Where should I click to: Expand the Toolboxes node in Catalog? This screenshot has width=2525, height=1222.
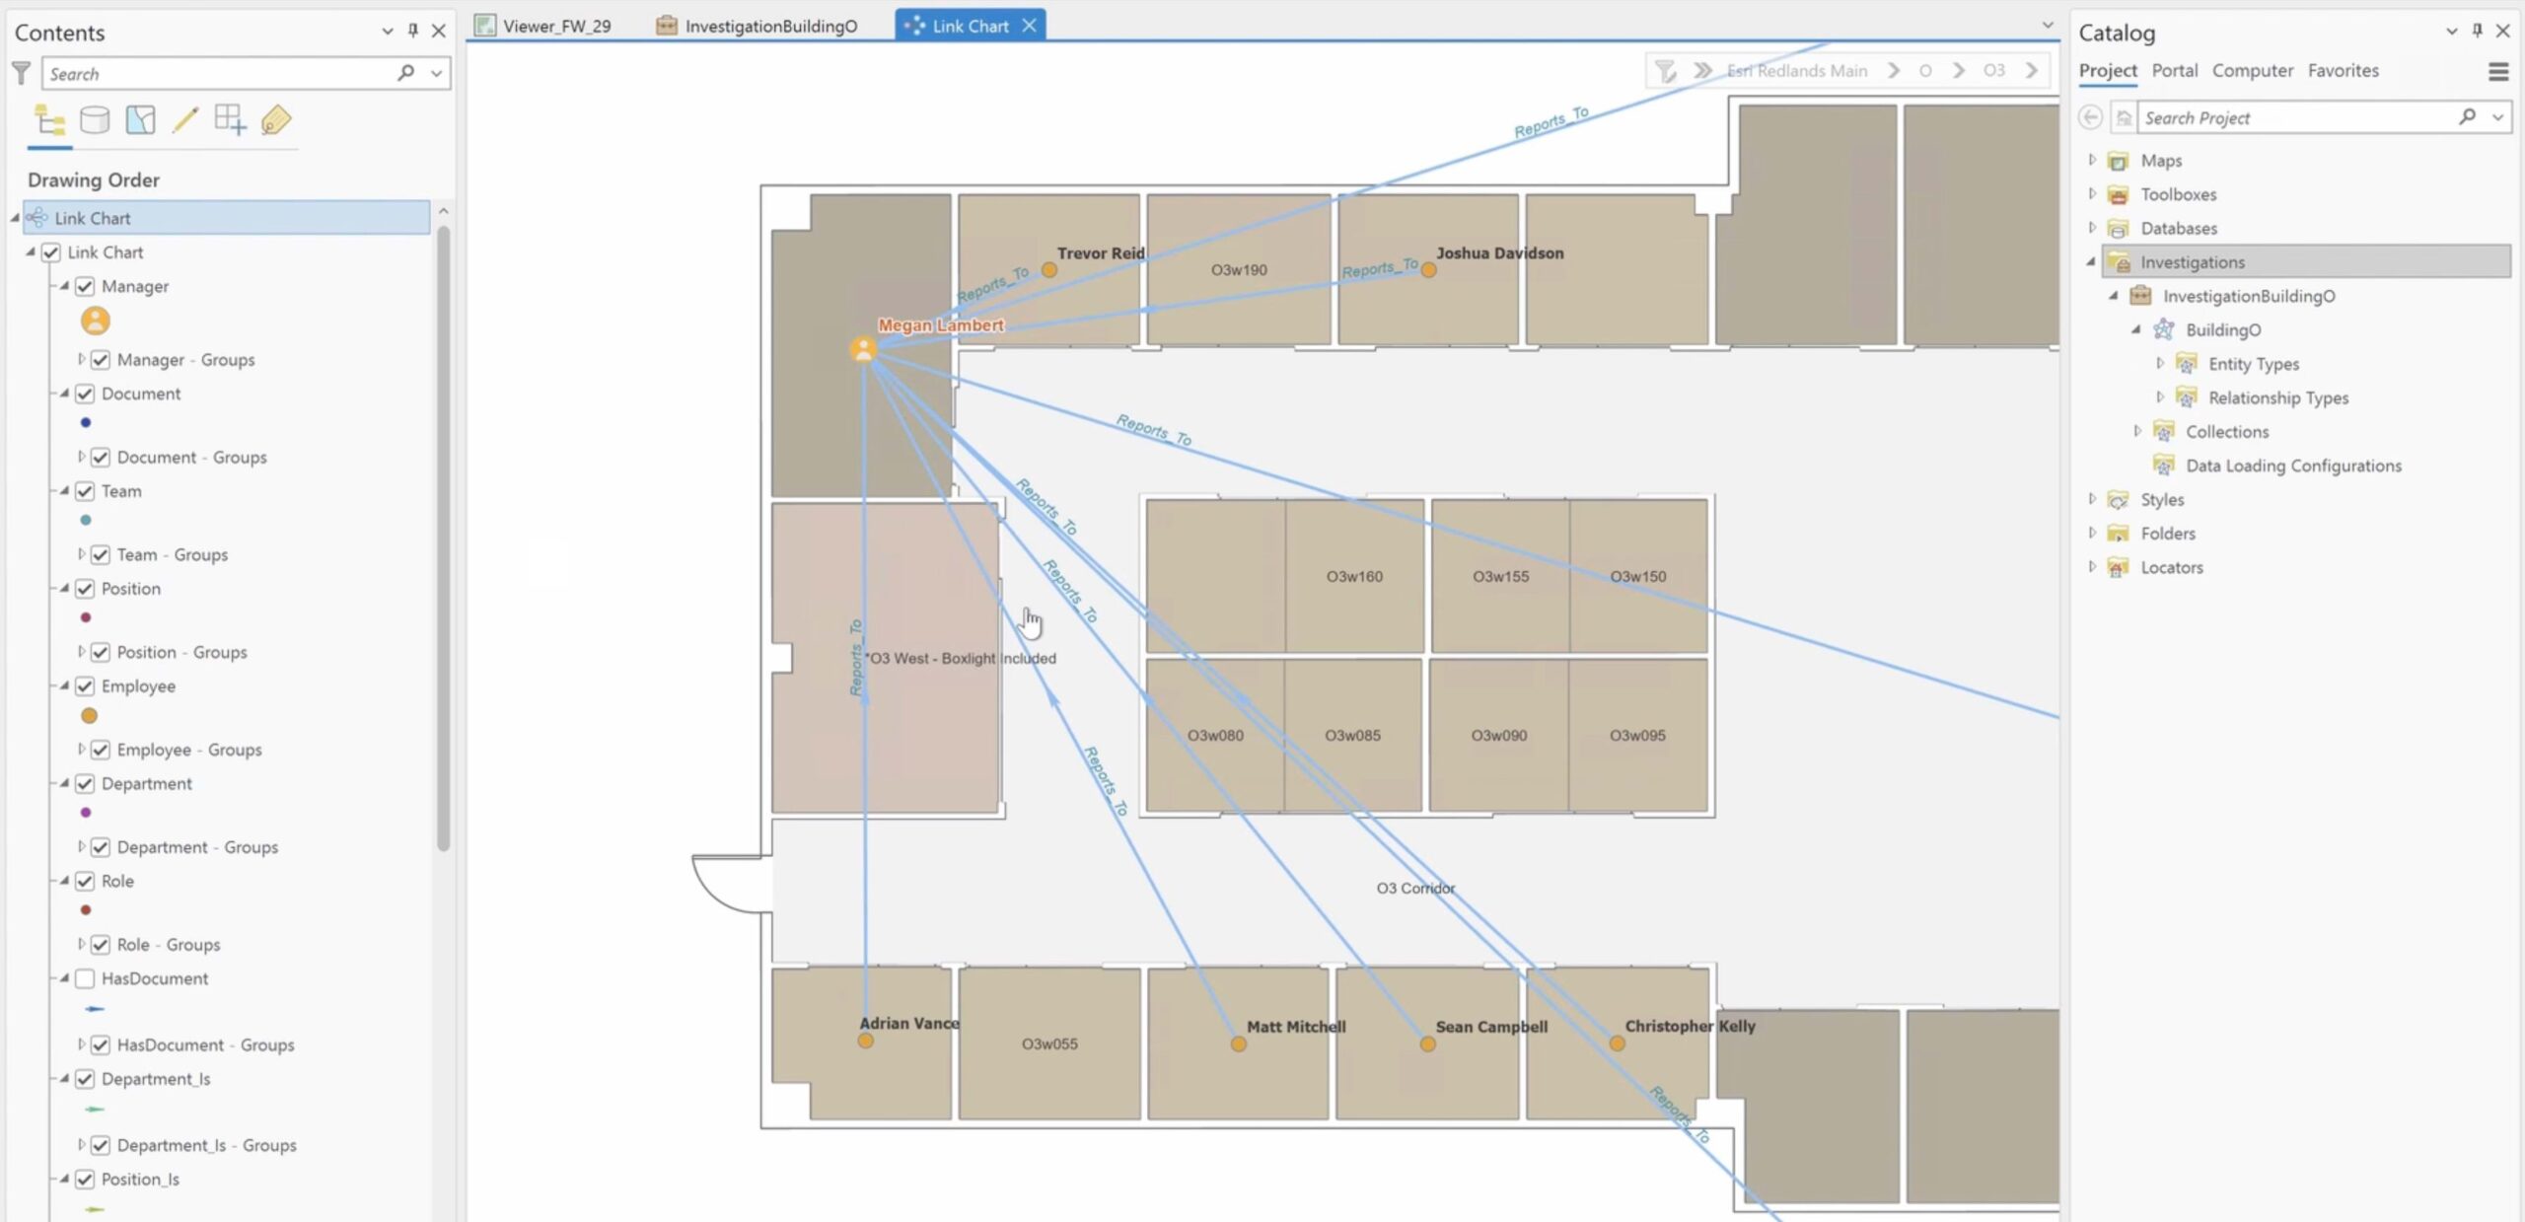coord(2092,194)
